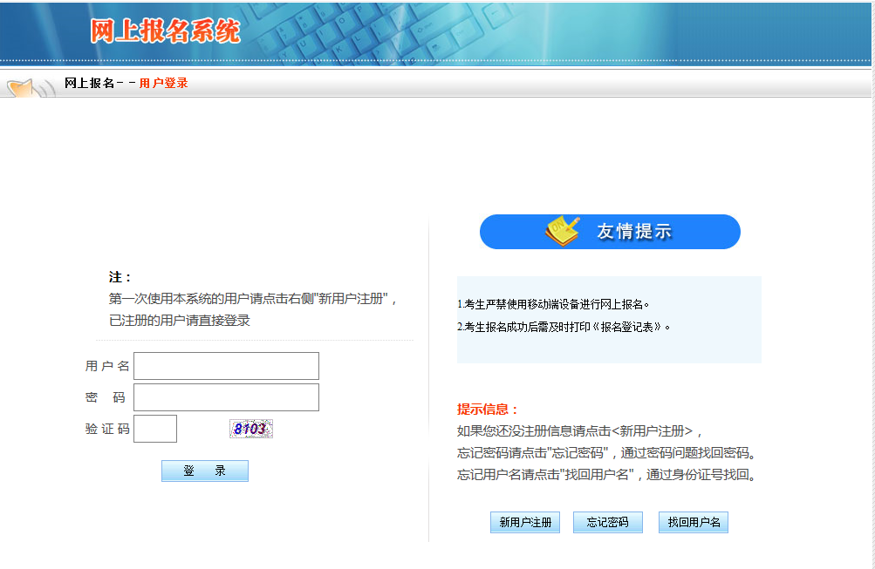875x569 pixels.
Task: Click the orange 用户登录 breadcrumb text
Action: click(x=163, y=84)
